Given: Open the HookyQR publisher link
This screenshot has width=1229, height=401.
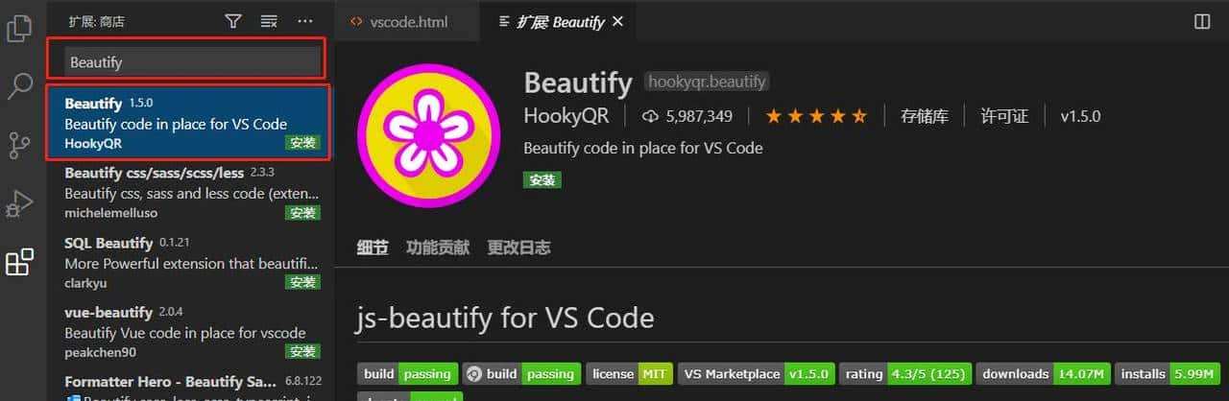Looking at the screenshot, I should (567, 116).
